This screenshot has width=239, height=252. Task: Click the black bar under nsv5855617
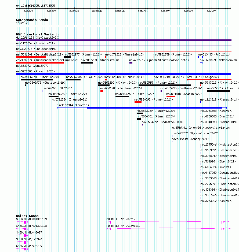point(219,91)
